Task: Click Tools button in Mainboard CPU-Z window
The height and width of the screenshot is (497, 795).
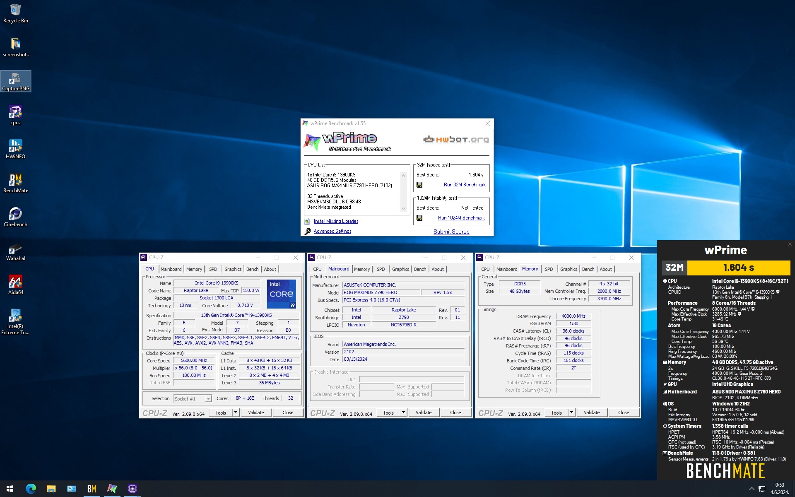Action: coord(388,413)
